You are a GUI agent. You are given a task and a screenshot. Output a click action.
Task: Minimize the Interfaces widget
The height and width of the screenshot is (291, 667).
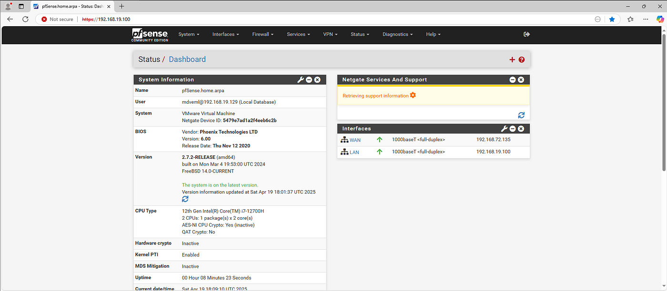[x=513, y=129]
